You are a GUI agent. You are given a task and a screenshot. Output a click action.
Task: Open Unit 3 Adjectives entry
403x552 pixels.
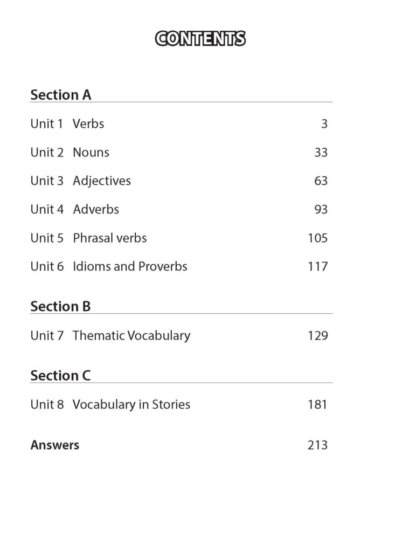80,181
